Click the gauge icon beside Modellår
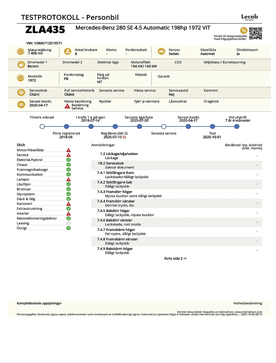This screenshot has width=276, height=363. [21, 78]
